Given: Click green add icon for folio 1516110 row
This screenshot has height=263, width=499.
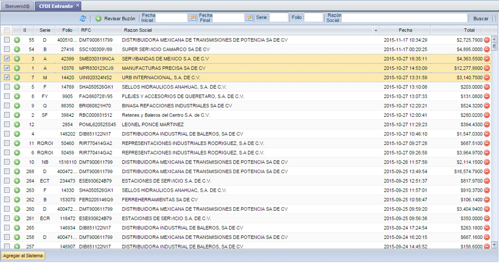Looking at the screenshot, I should click(17, 162).
